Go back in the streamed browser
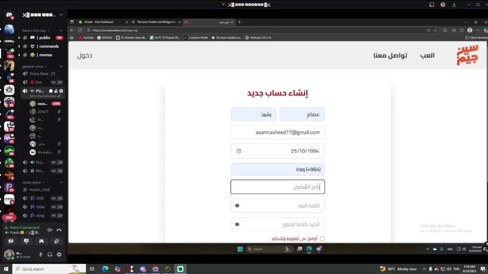The width and height of the screenshot is (488, 274). [x=72, y=30]
